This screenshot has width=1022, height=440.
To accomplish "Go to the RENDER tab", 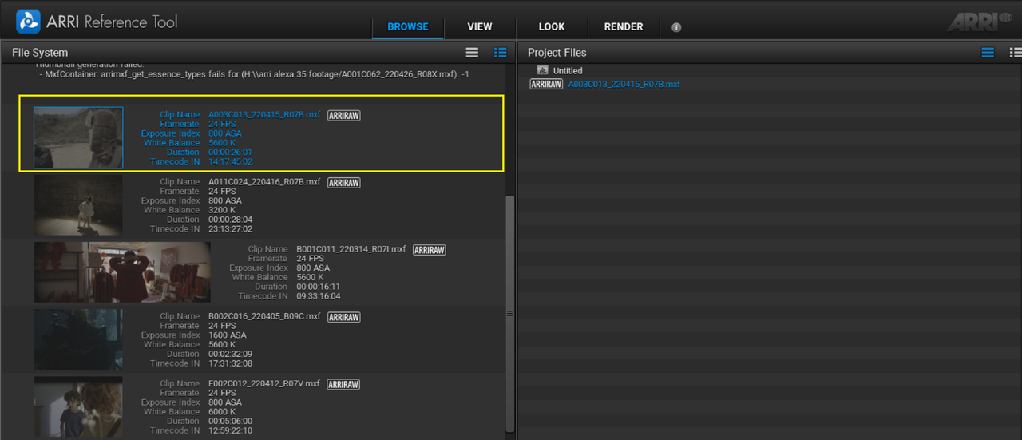I will [x=624, y=26].
